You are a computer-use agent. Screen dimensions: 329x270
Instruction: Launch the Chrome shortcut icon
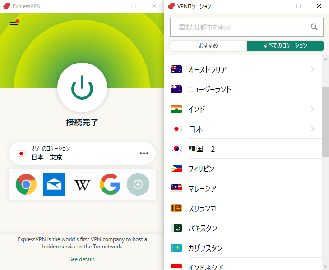26,184
